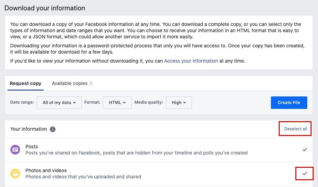318x187 pixels.
Task: Click the Media quality label
Action: pos(149,102)
